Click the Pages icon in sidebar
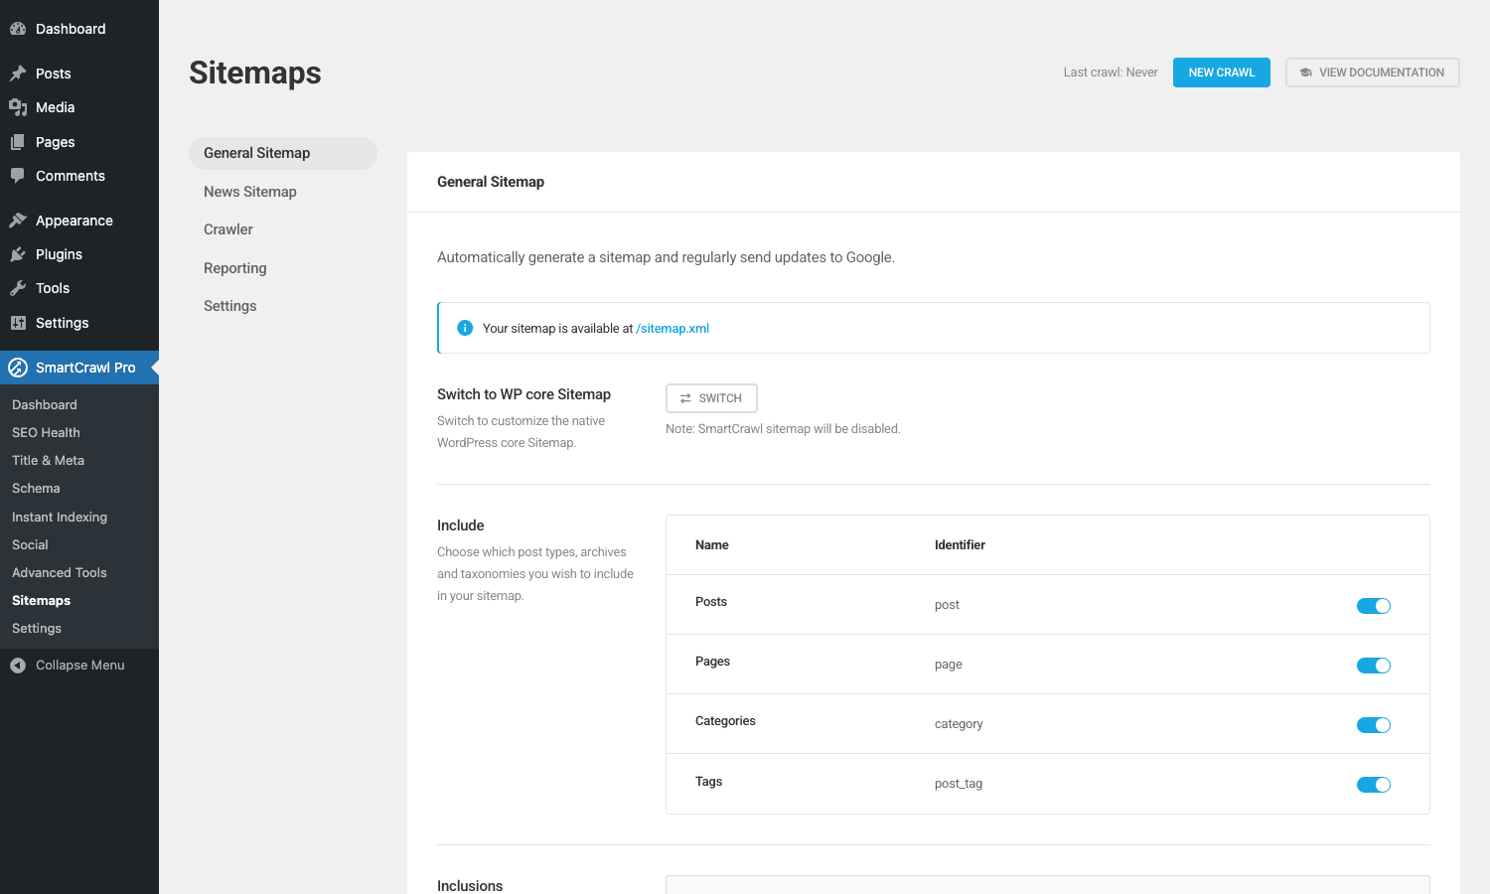Image resolution: width=1490 pixels, height=894 pixels. click(18, 142)
